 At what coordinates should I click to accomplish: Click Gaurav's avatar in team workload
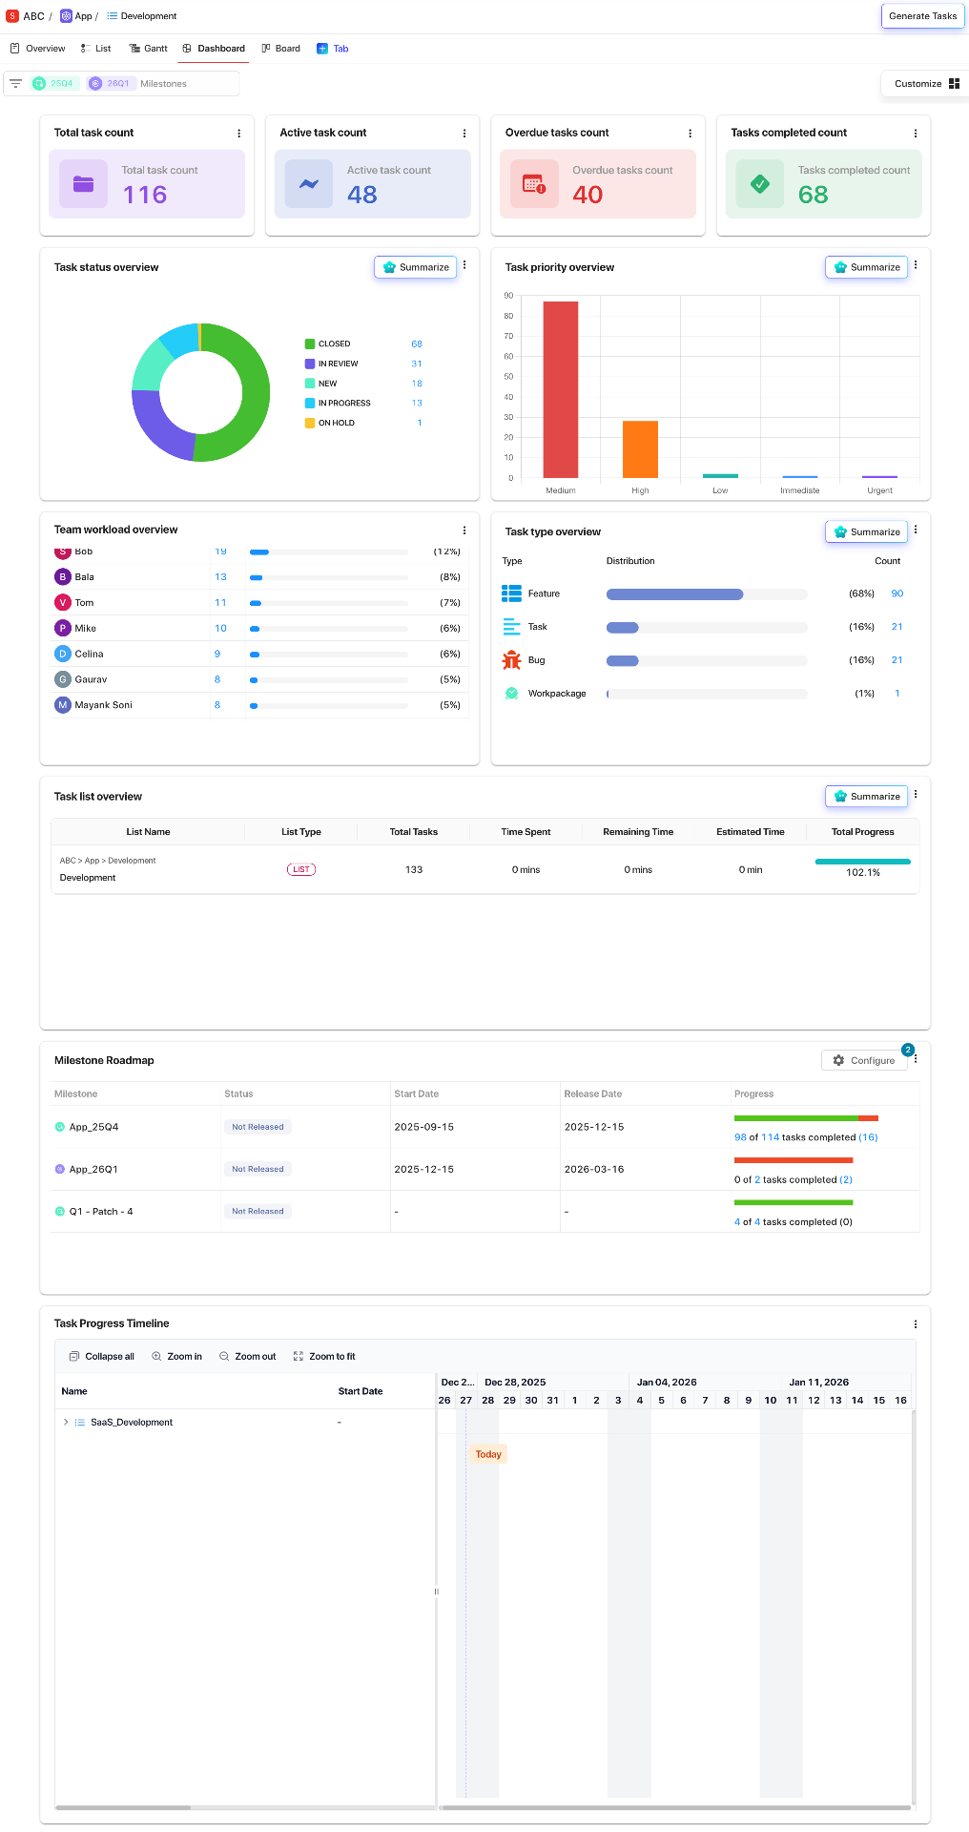pos(63,679)
